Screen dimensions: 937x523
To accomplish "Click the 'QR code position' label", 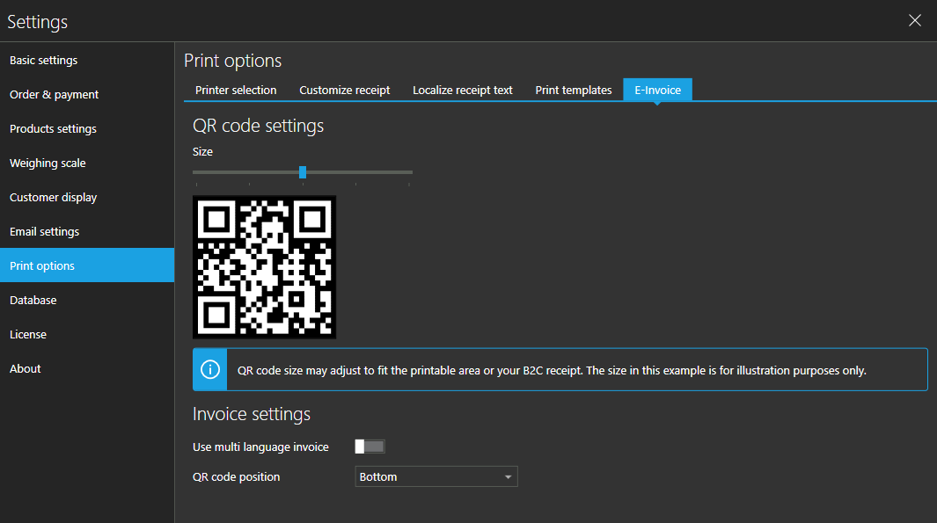I will [x=236, y=477].
